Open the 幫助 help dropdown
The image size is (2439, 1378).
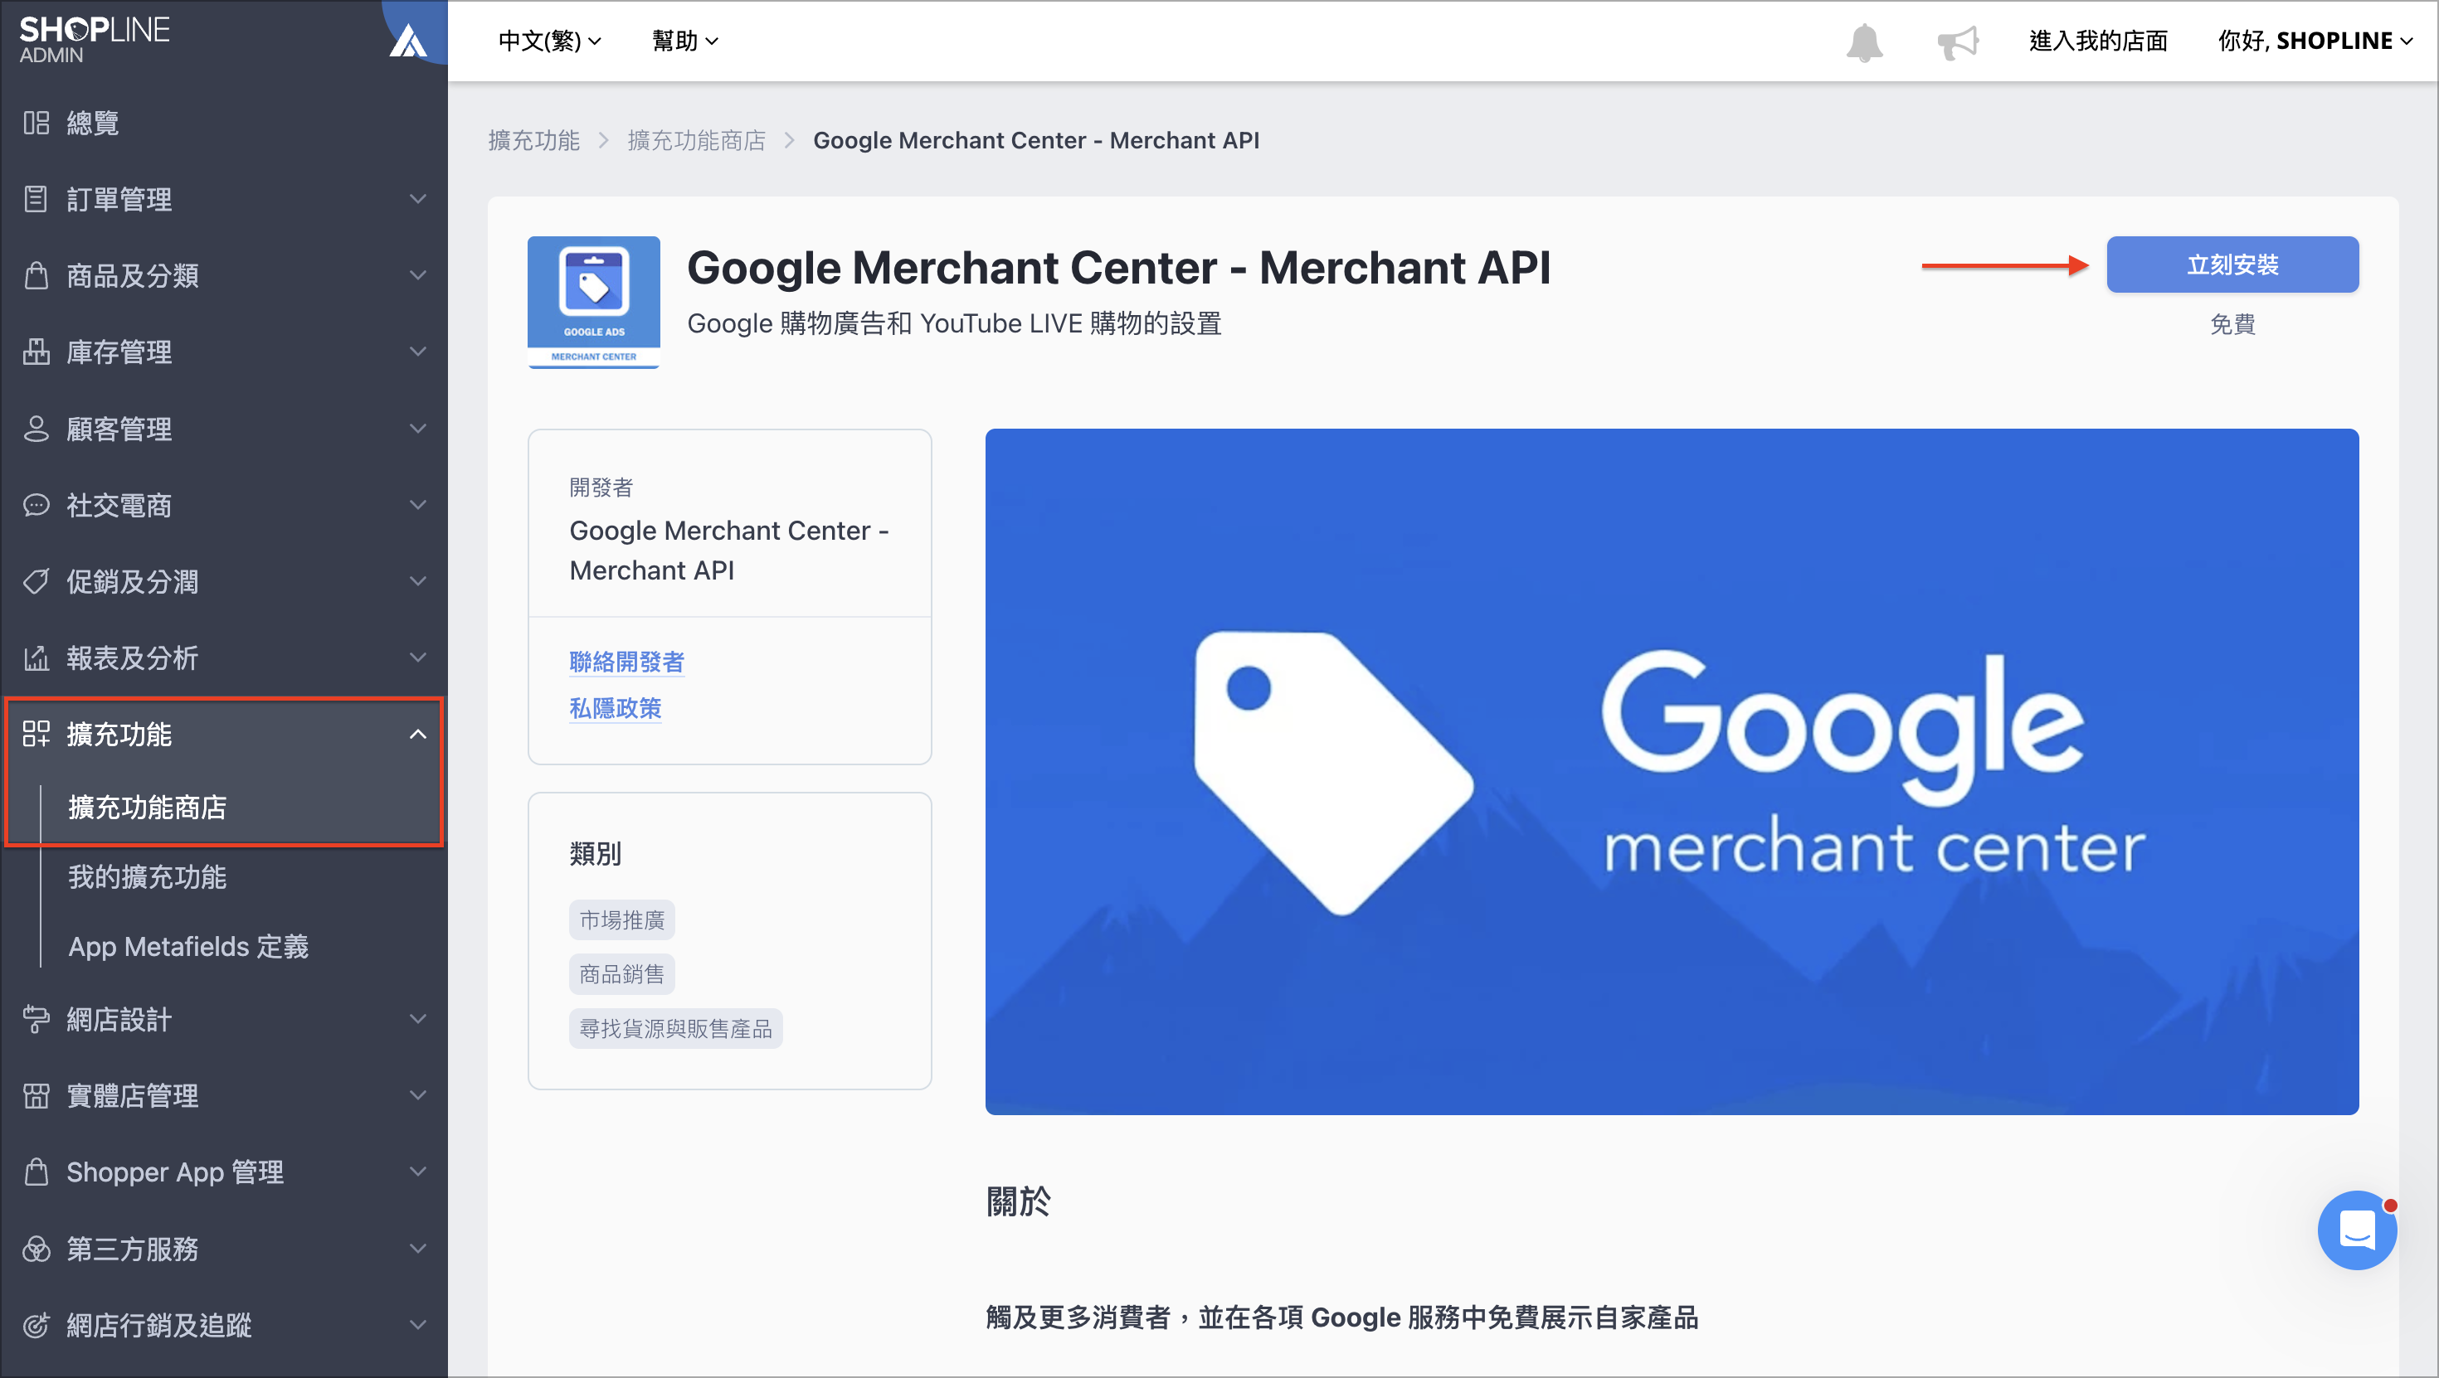(x=685, y=41)
